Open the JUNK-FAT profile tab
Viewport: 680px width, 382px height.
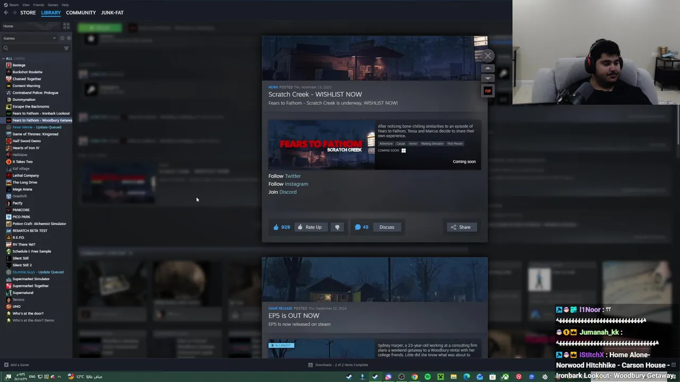point(112,13)
